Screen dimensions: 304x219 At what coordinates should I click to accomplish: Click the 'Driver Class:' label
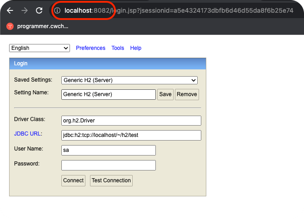[x=30, y=119]
